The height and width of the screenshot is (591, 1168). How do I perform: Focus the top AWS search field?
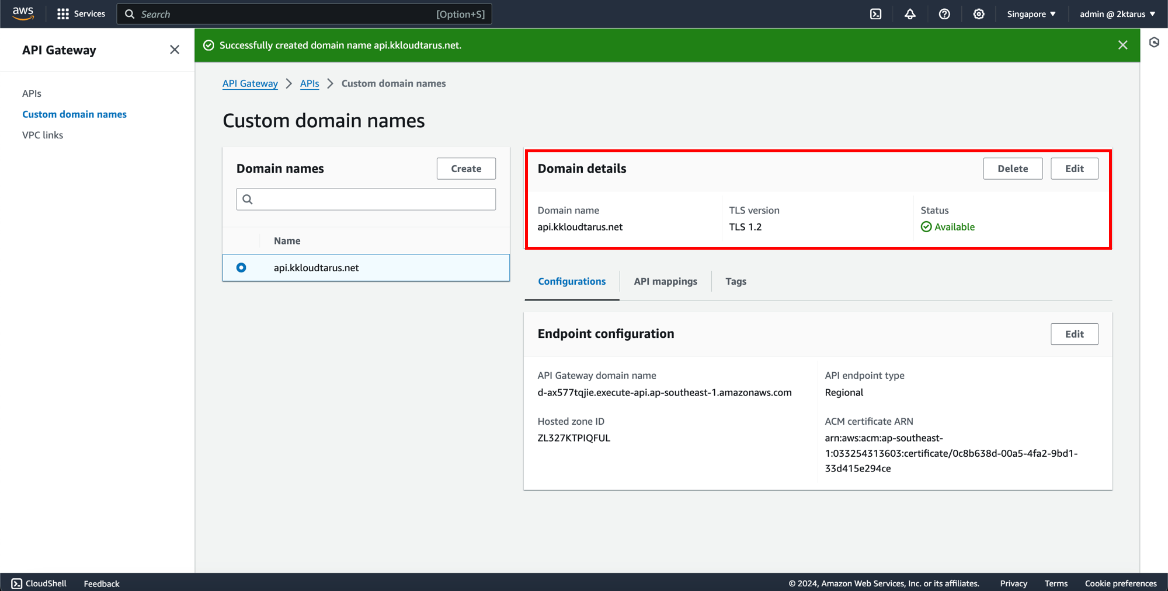(304, 14)
